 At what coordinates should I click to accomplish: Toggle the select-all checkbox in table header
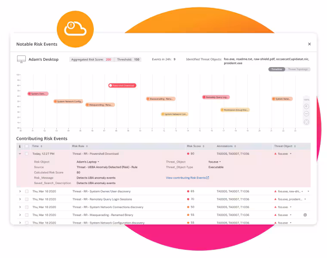tap(27, 146)
